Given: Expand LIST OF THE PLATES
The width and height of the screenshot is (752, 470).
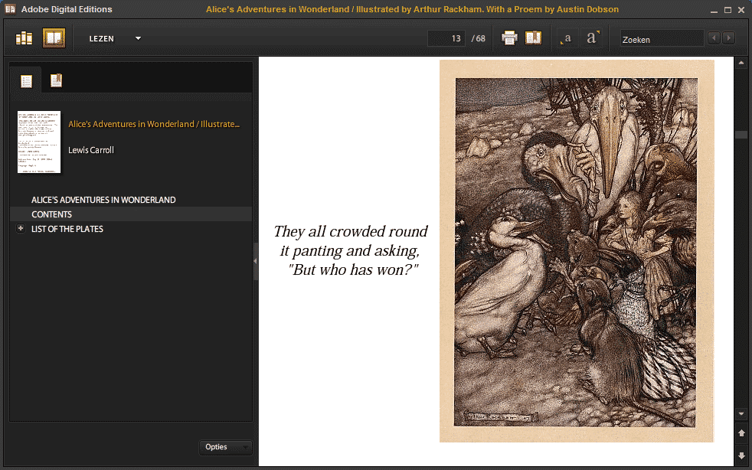Looking at the screenshot, I should (x=21, y=228).
